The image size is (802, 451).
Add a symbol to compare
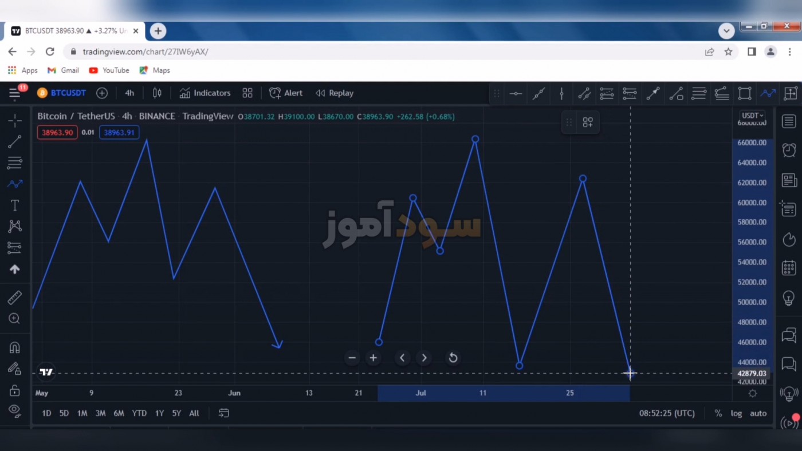point(102,93)
